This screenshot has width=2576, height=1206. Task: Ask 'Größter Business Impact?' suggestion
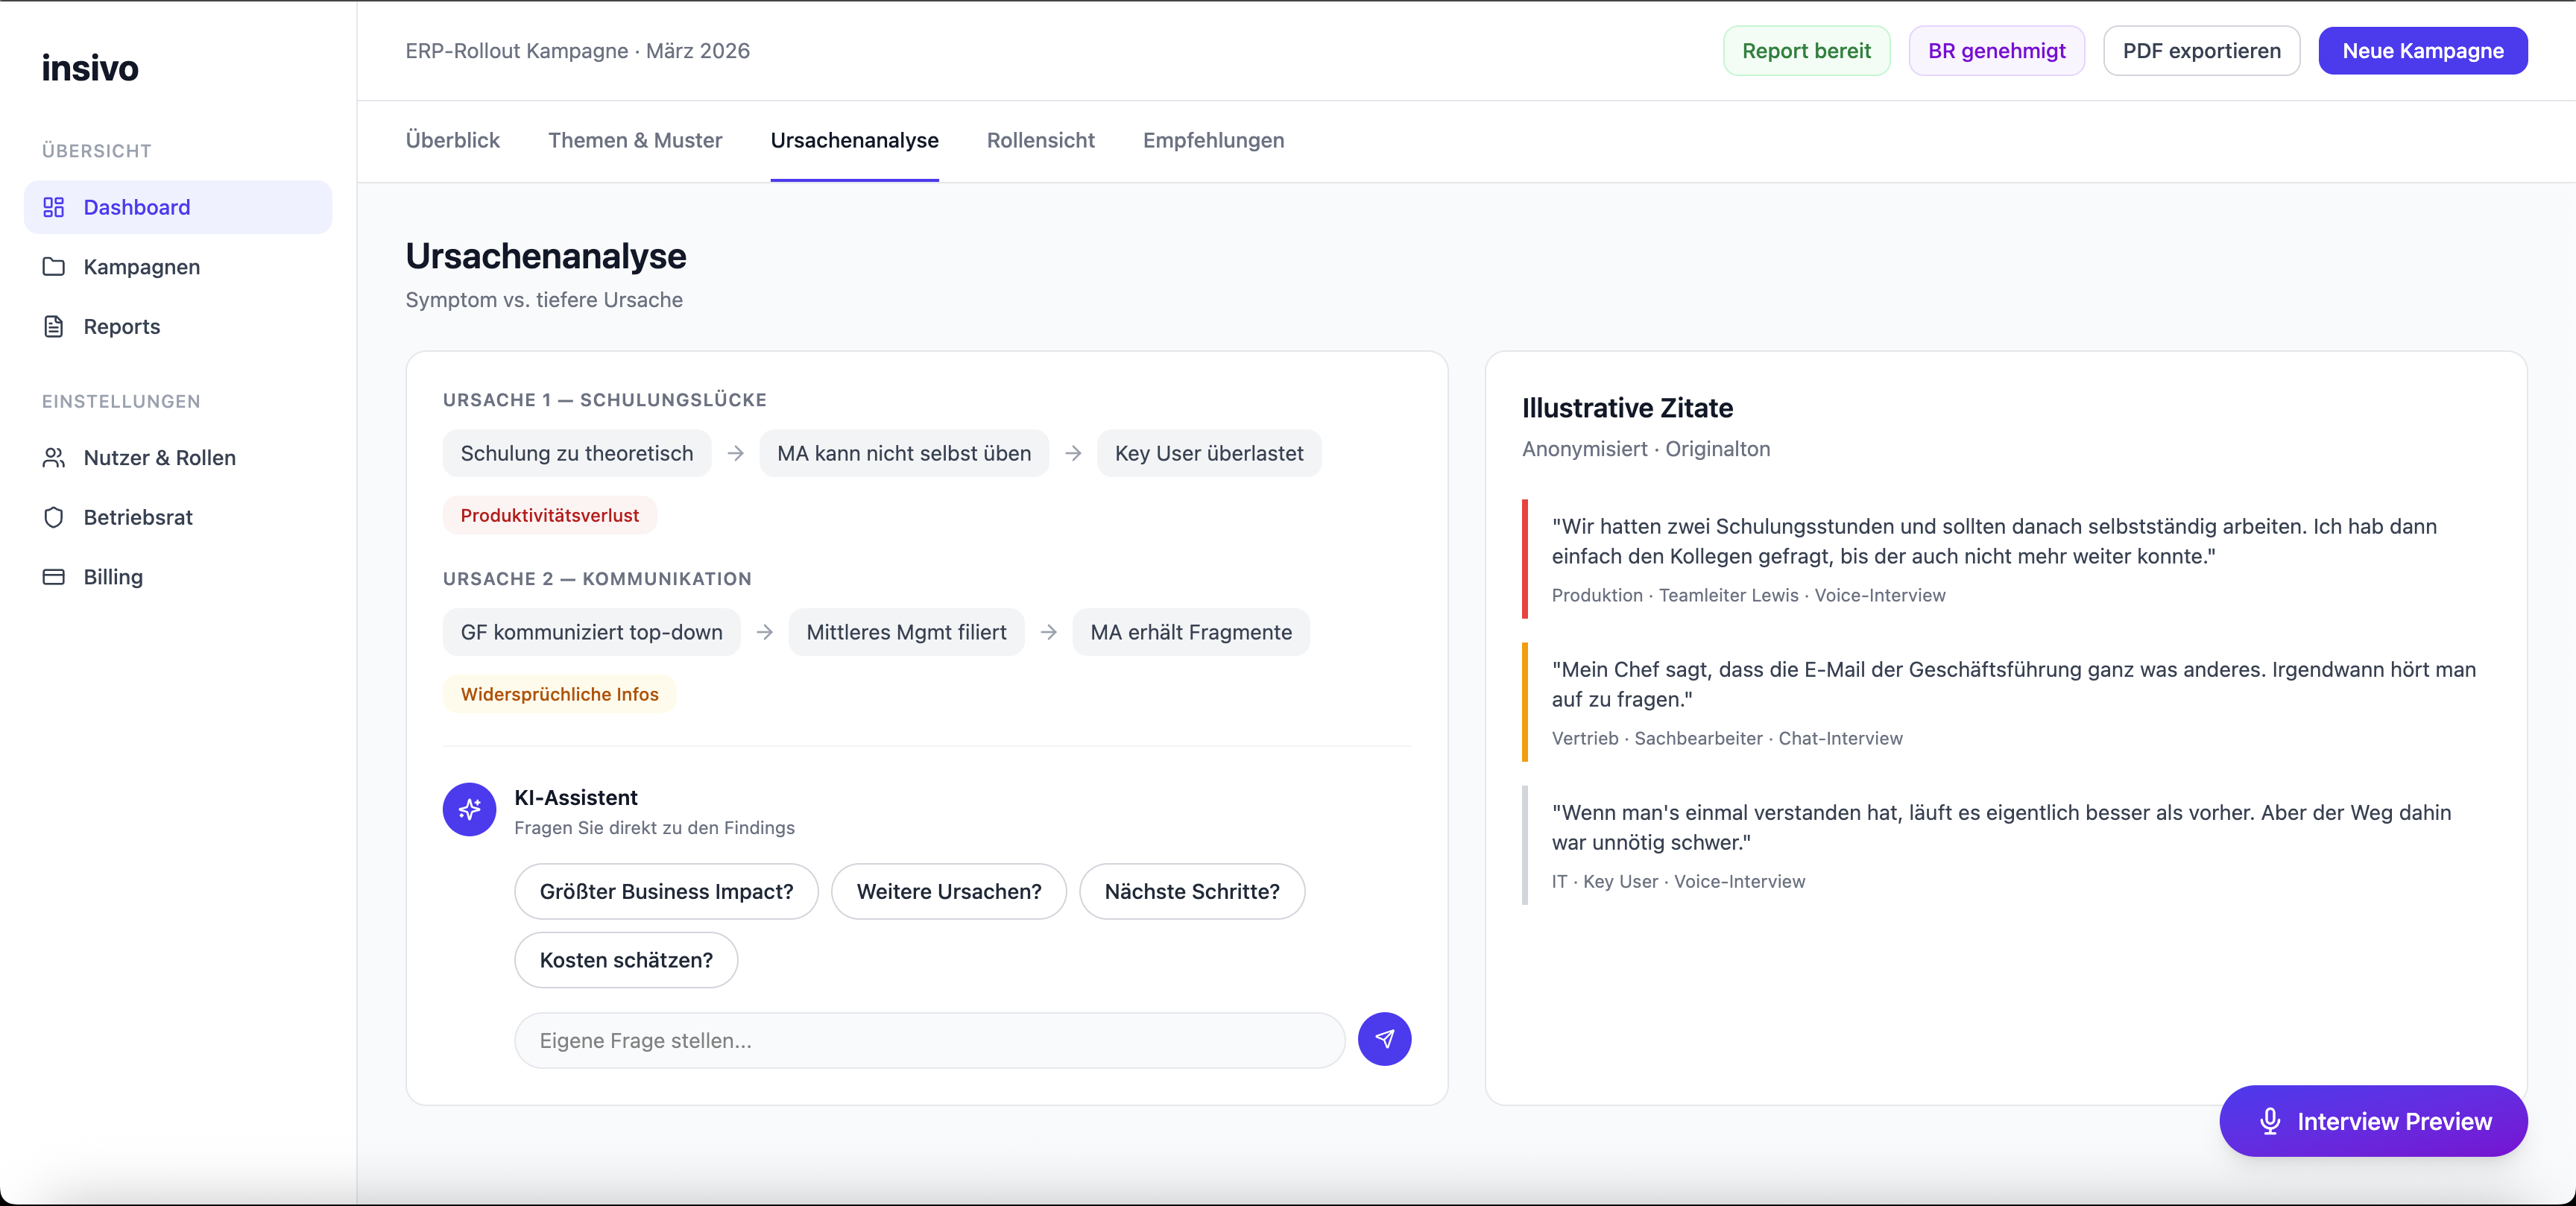tap(666, 891)
